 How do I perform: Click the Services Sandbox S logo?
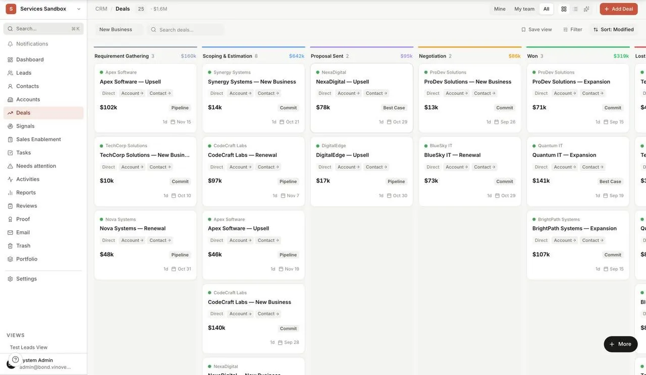[11, 9]
